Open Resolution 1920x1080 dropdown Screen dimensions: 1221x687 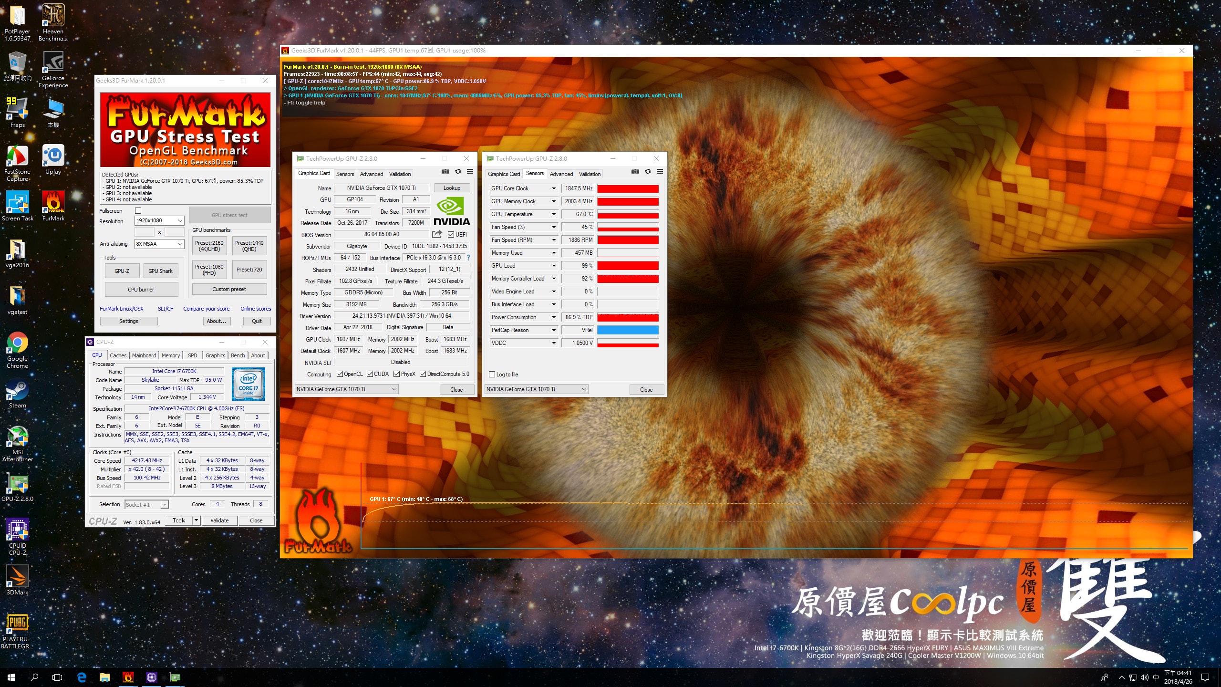(159, 220)
